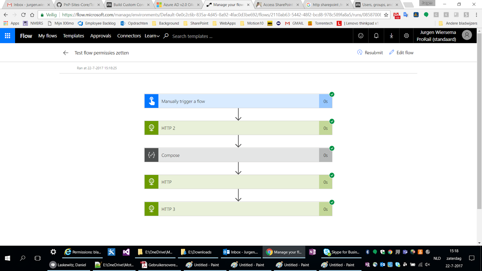This screenshot has height=271, width=482.
Task: Click the Compose action's code icon
Action: coord(151,155)
